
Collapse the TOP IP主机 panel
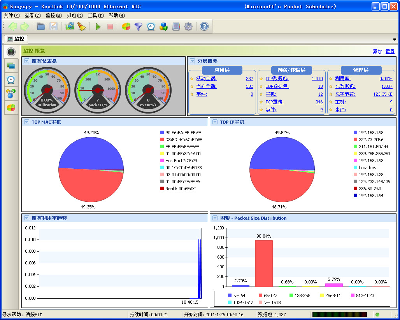[x=215, y=122]
